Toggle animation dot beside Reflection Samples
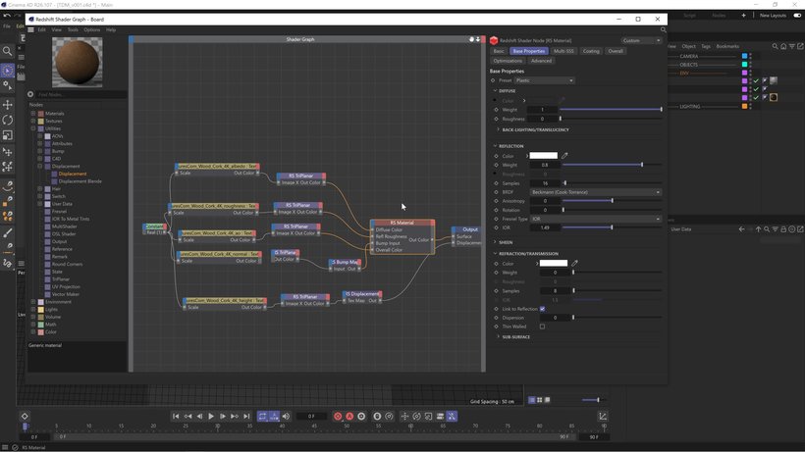The height and width of the screenshot is (452, 805). click(x=496, y=183)
